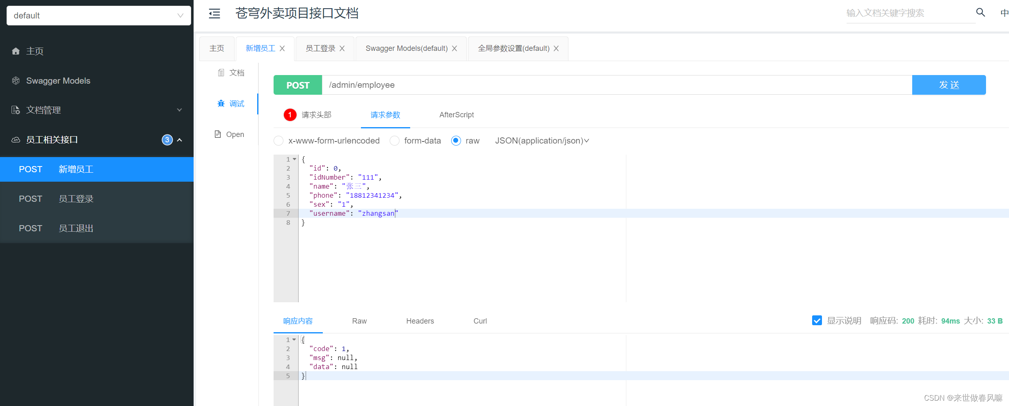Show the Curl response tab

(480, 321)
